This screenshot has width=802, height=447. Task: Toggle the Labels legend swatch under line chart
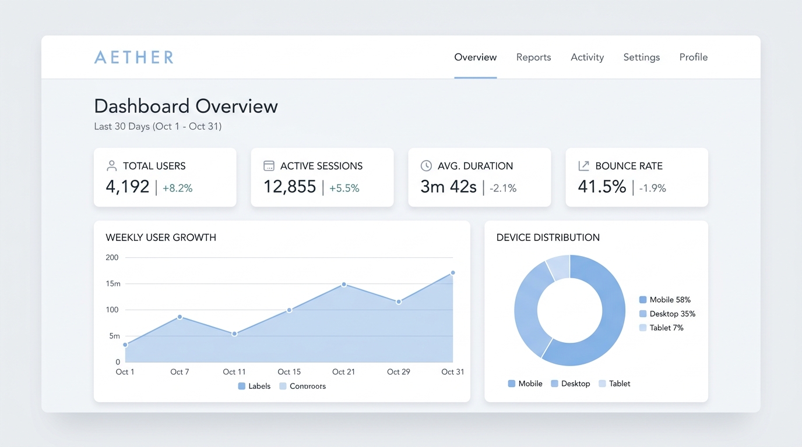(x=241, y=386)
